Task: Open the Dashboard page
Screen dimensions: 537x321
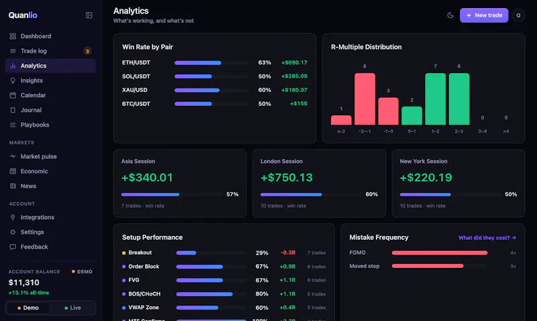Action: click(50, 36)
